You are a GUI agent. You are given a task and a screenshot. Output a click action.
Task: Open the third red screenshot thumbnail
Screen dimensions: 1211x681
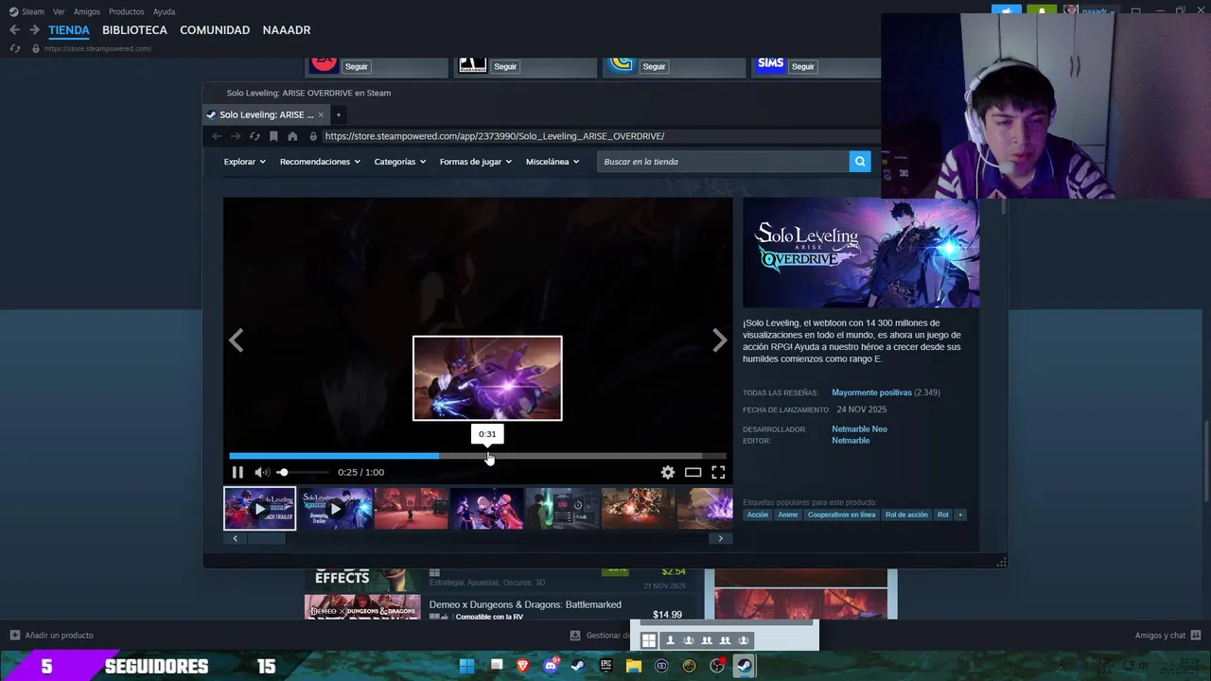[x=411, y=508]
